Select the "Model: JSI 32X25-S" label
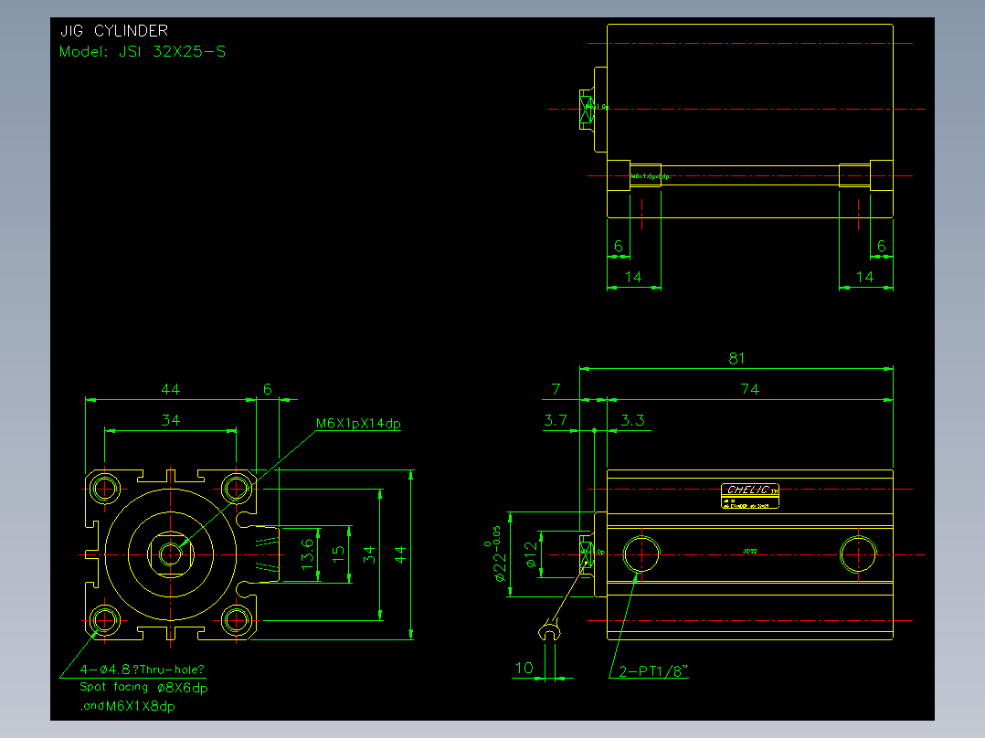Screen dimensions: 985x738 click(x=143, y=51)
